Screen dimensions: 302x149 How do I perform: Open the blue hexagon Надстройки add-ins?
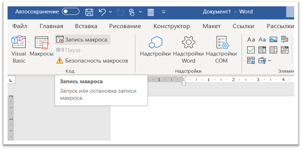click(155, 47)
